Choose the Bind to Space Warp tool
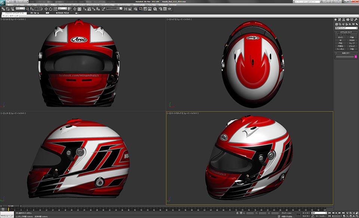This screenshot has height=218, width=359. tap(12, 9)
